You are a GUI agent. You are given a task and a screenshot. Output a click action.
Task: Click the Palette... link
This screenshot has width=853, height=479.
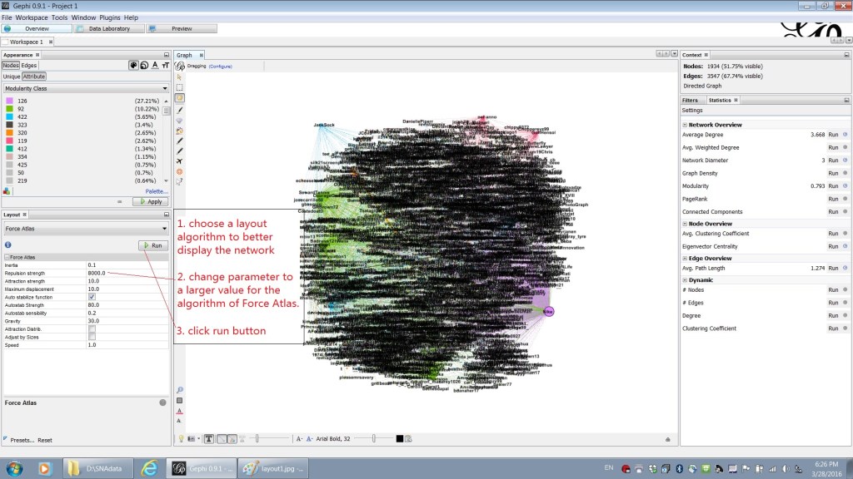157,191
